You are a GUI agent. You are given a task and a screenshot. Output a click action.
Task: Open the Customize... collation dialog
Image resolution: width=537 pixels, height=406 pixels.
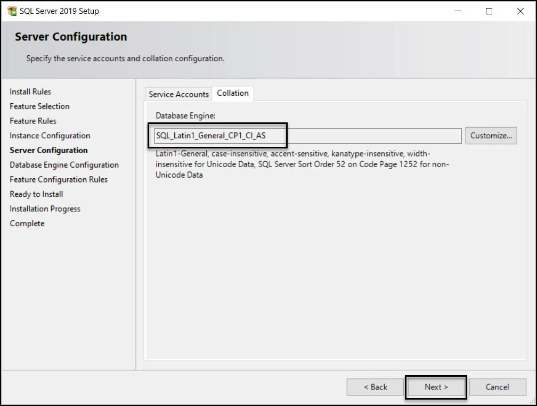pyautogui.click(x=491, y=136)
